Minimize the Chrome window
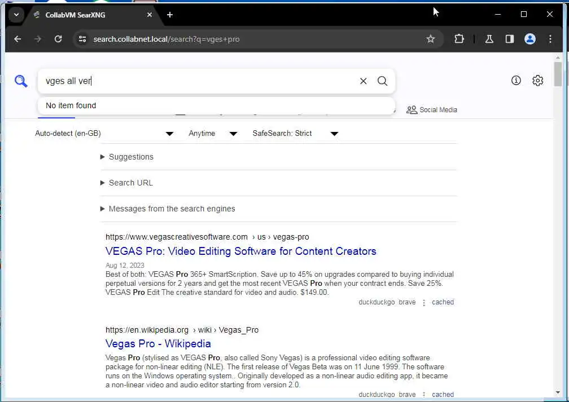Image resolution: width=569 pixels, height=402 pixels. pos(498,15)
